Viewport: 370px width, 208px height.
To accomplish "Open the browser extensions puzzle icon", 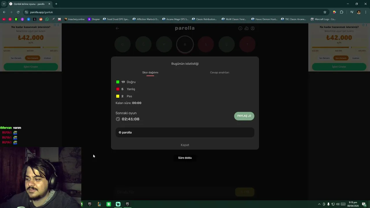I will tap(342, 12).
